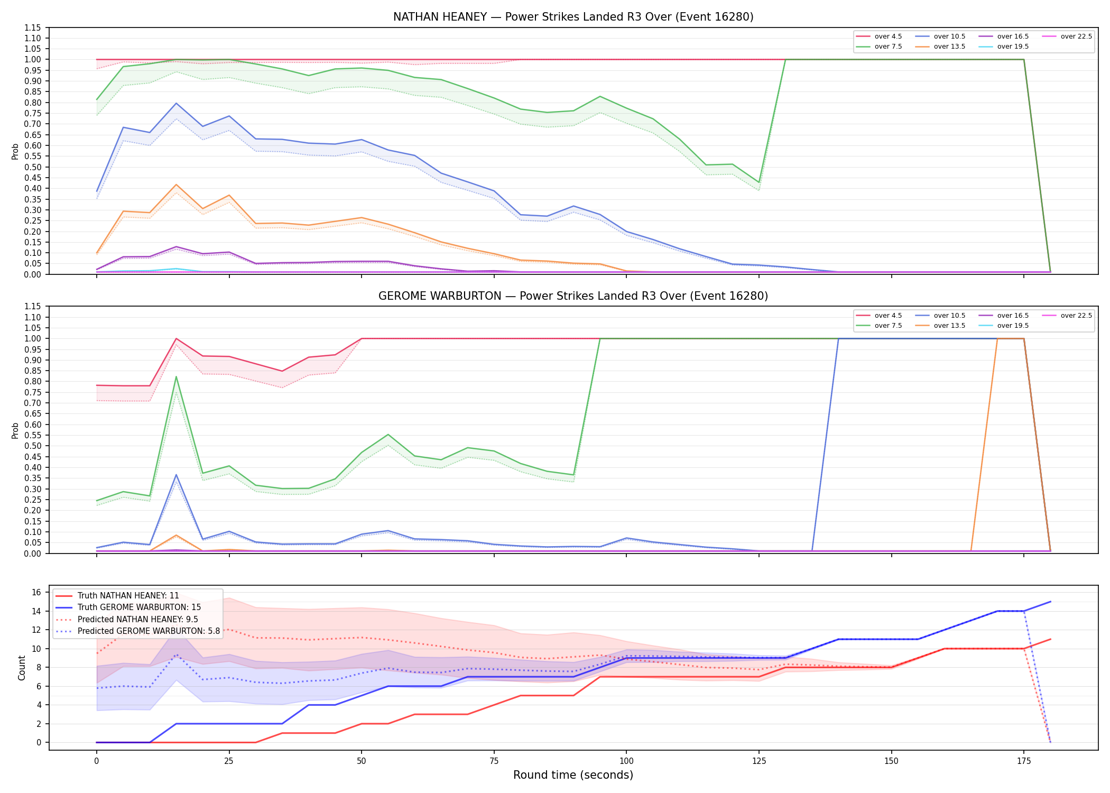Click the x-axis tick label 175
The height and width of the screenshot is (793, 1110).
tap(1024, 761)
